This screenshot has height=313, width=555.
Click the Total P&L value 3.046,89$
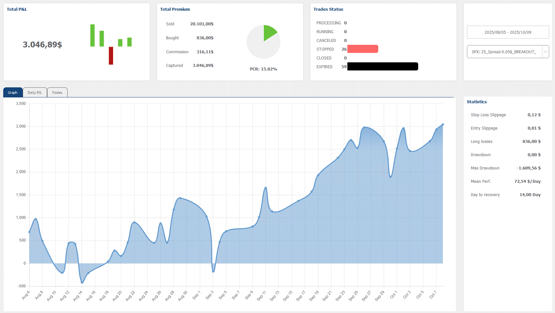(42, 44)
